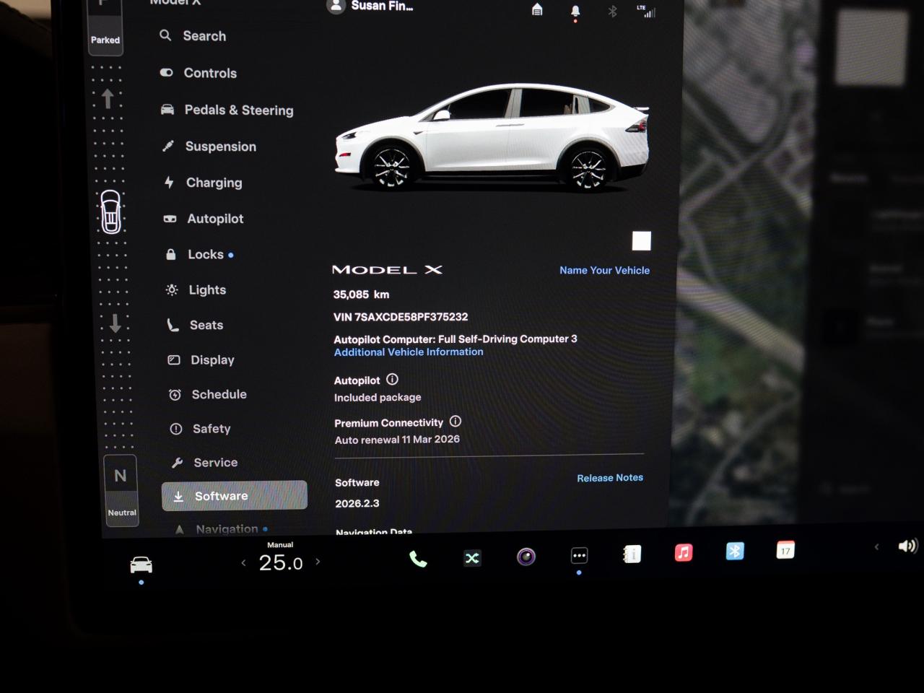Tap the Autopilot info tooltip icon
The width and height of the screenshot is (924, 693).
[x=392, y=379]
